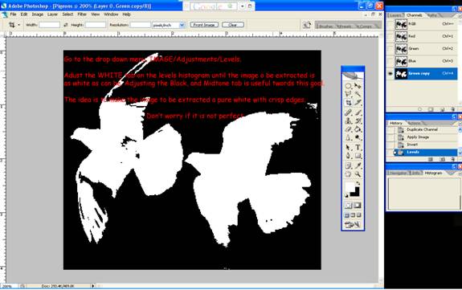This screenshot has width=462, height=290.
Task: Select the Paint Bucket tool
Action: point(358,129)
